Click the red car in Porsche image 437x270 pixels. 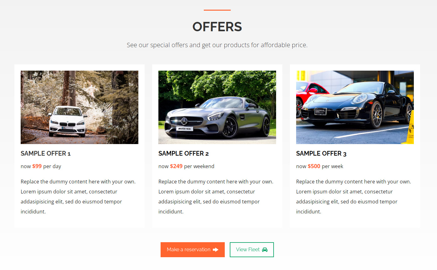click(310, 93)
